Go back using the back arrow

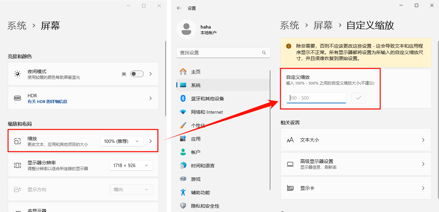click(178, 8)
